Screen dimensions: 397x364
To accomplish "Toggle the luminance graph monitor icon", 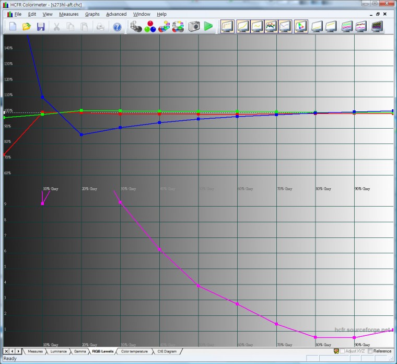I will pyautogui.click(x=243, y=26).
